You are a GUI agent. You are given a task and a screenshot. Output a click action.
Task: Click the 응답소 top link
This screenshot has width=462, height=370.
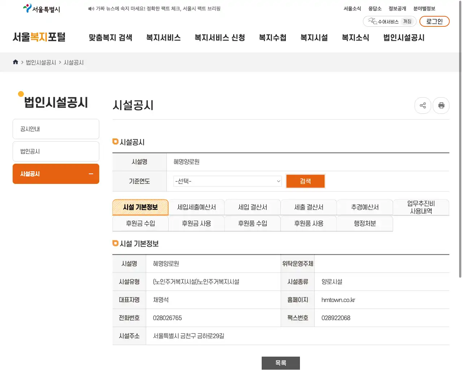click(x=375, y=9)
